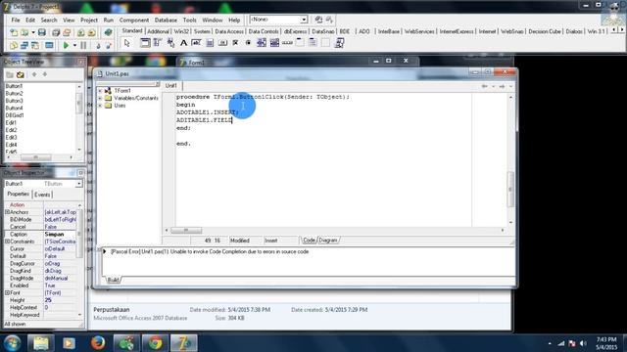Click the back navigation arrow in code editor

coord(484,86)
